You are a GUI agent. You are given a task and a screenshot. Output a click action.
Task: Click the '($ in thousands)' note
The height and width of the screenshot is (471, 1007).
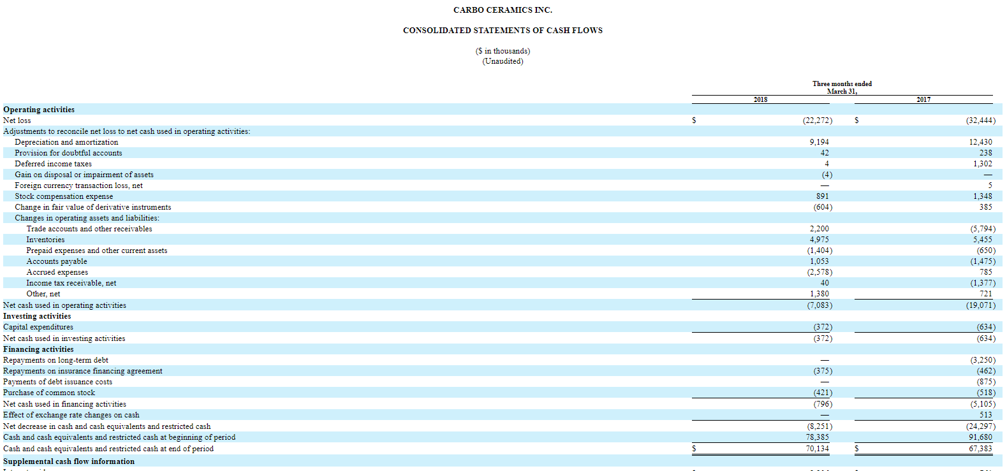(x=503, y=51)
